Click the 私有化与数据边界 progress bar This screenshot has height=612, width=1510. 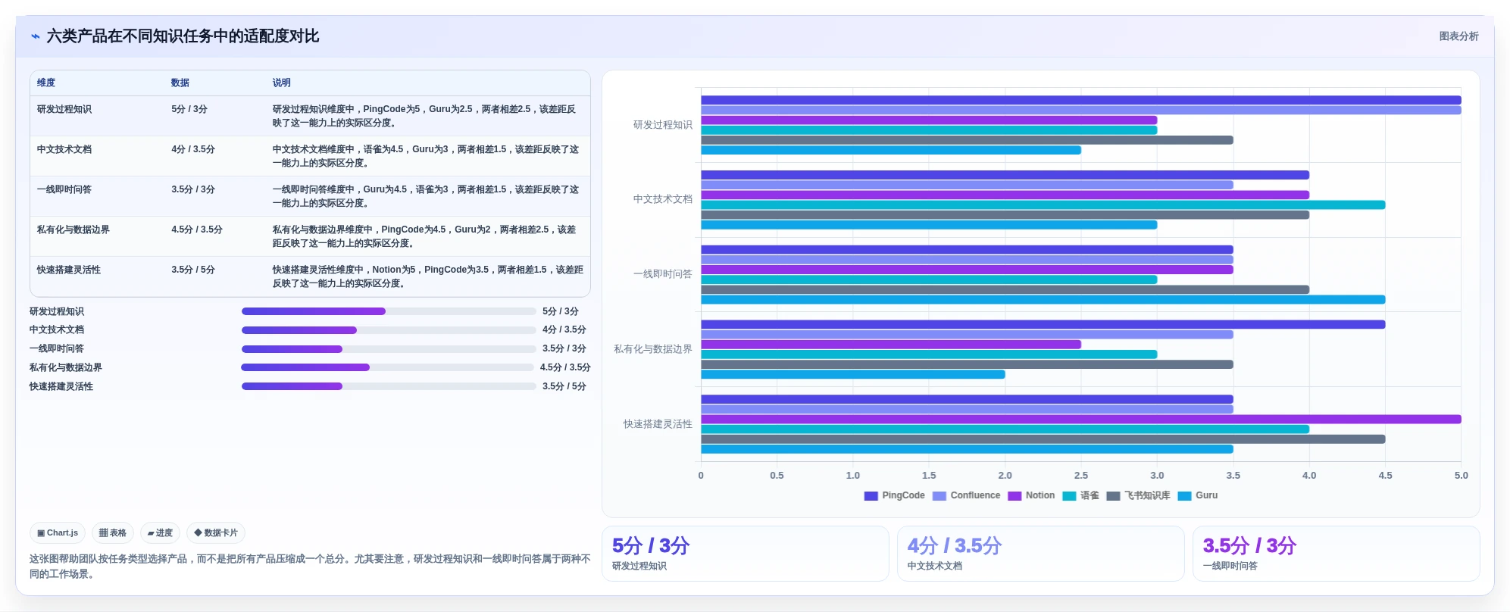click(388, 367)
